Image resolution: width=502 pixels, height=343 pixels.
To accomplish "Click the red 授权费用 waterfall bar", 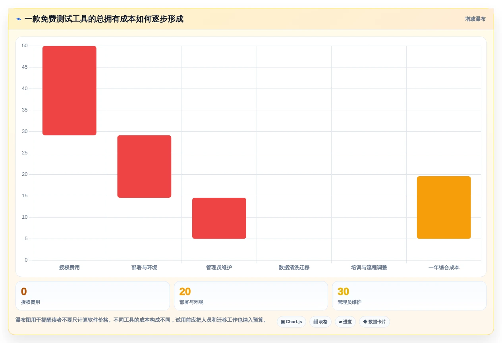I will point(70,91).
